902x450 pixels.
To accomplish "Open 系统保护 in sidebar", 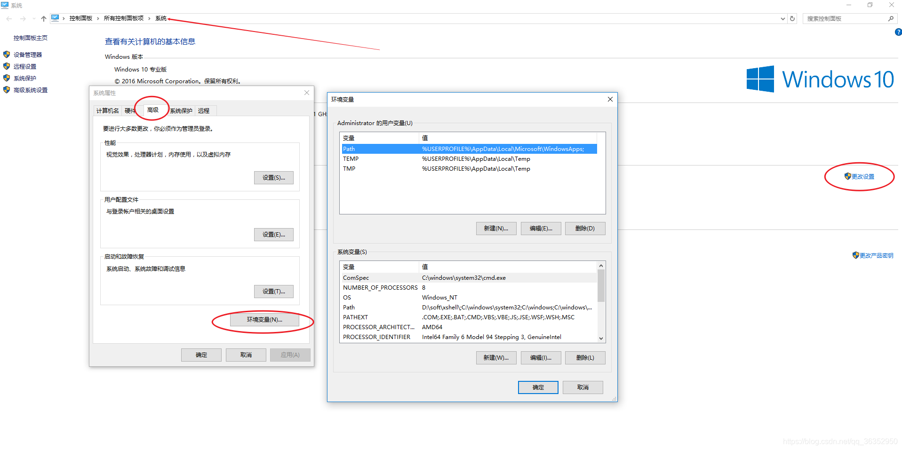I will pyautogui.click(x=25, y=79).
